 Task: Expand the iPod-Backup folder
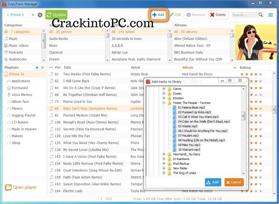click(164, 164)
